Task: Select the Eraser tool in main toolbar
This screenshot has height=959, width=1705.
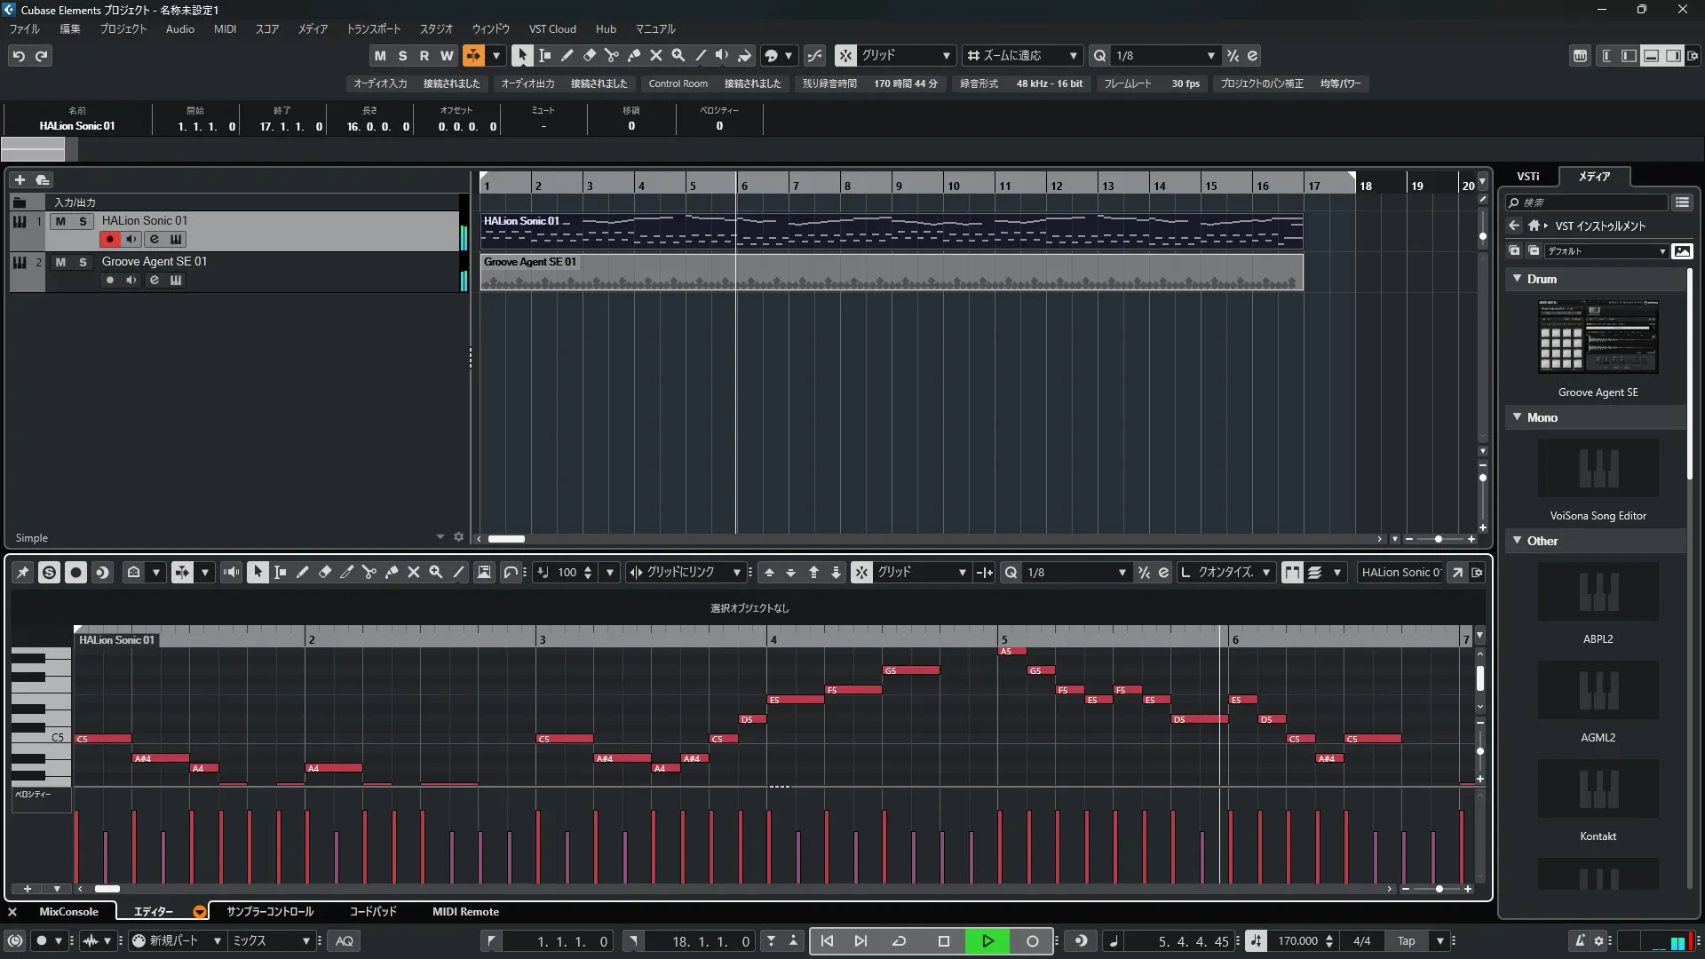Action: 589,55
